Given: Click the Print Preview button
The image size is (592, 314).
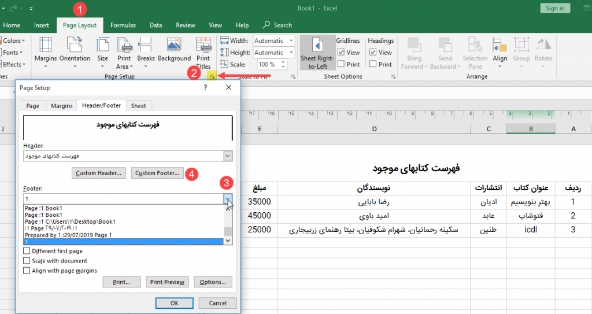Looking at the screenshot, I should click(x=167, y=282).
